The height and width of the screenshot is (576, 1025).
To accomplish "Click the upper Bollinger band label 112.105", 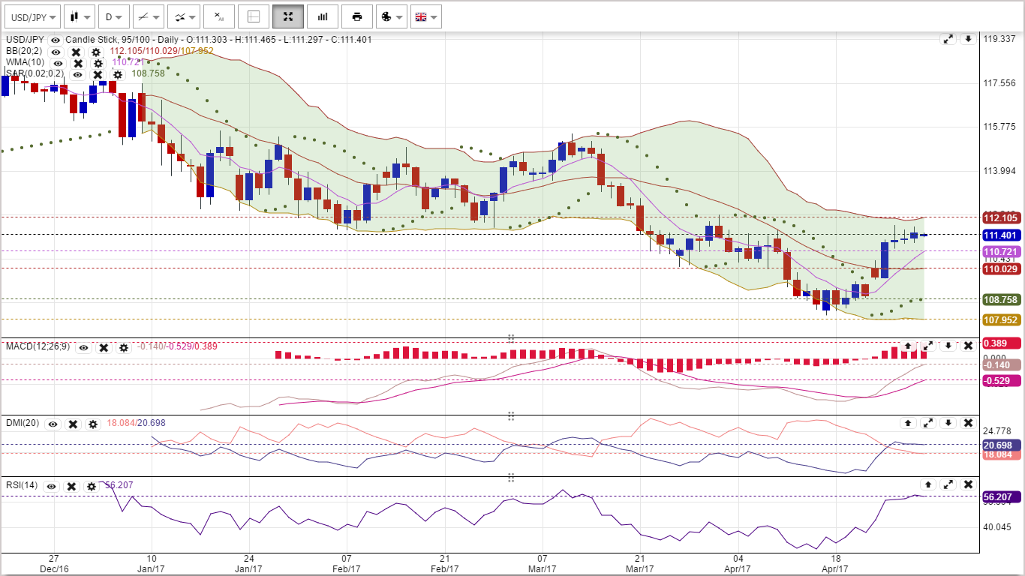I will pos(1002,217).
